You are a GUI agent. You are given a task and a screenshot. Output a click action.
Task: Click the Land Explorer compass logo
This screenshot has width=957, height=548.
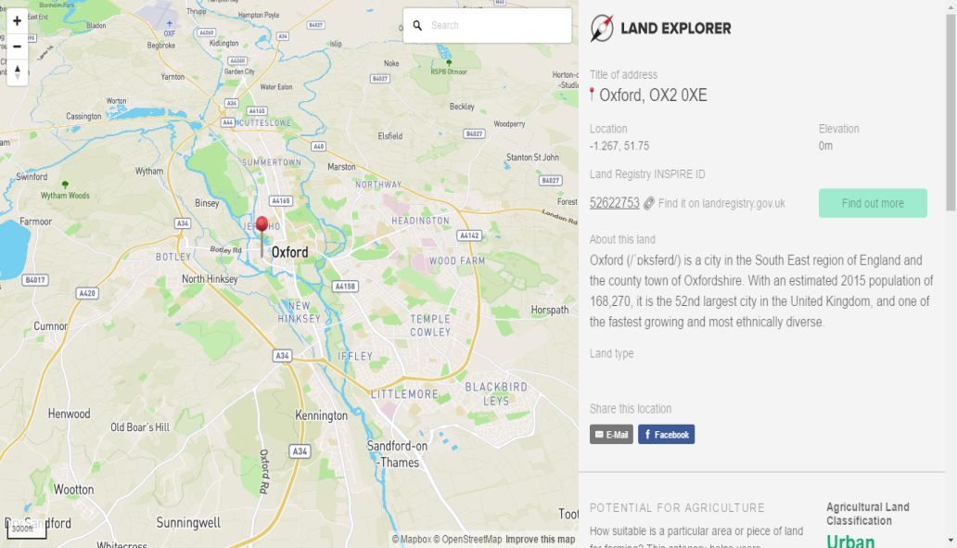604,28
